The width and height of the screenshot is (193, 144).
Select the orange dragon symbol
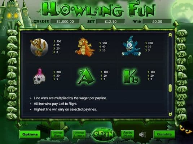click(x=85, y=47)
